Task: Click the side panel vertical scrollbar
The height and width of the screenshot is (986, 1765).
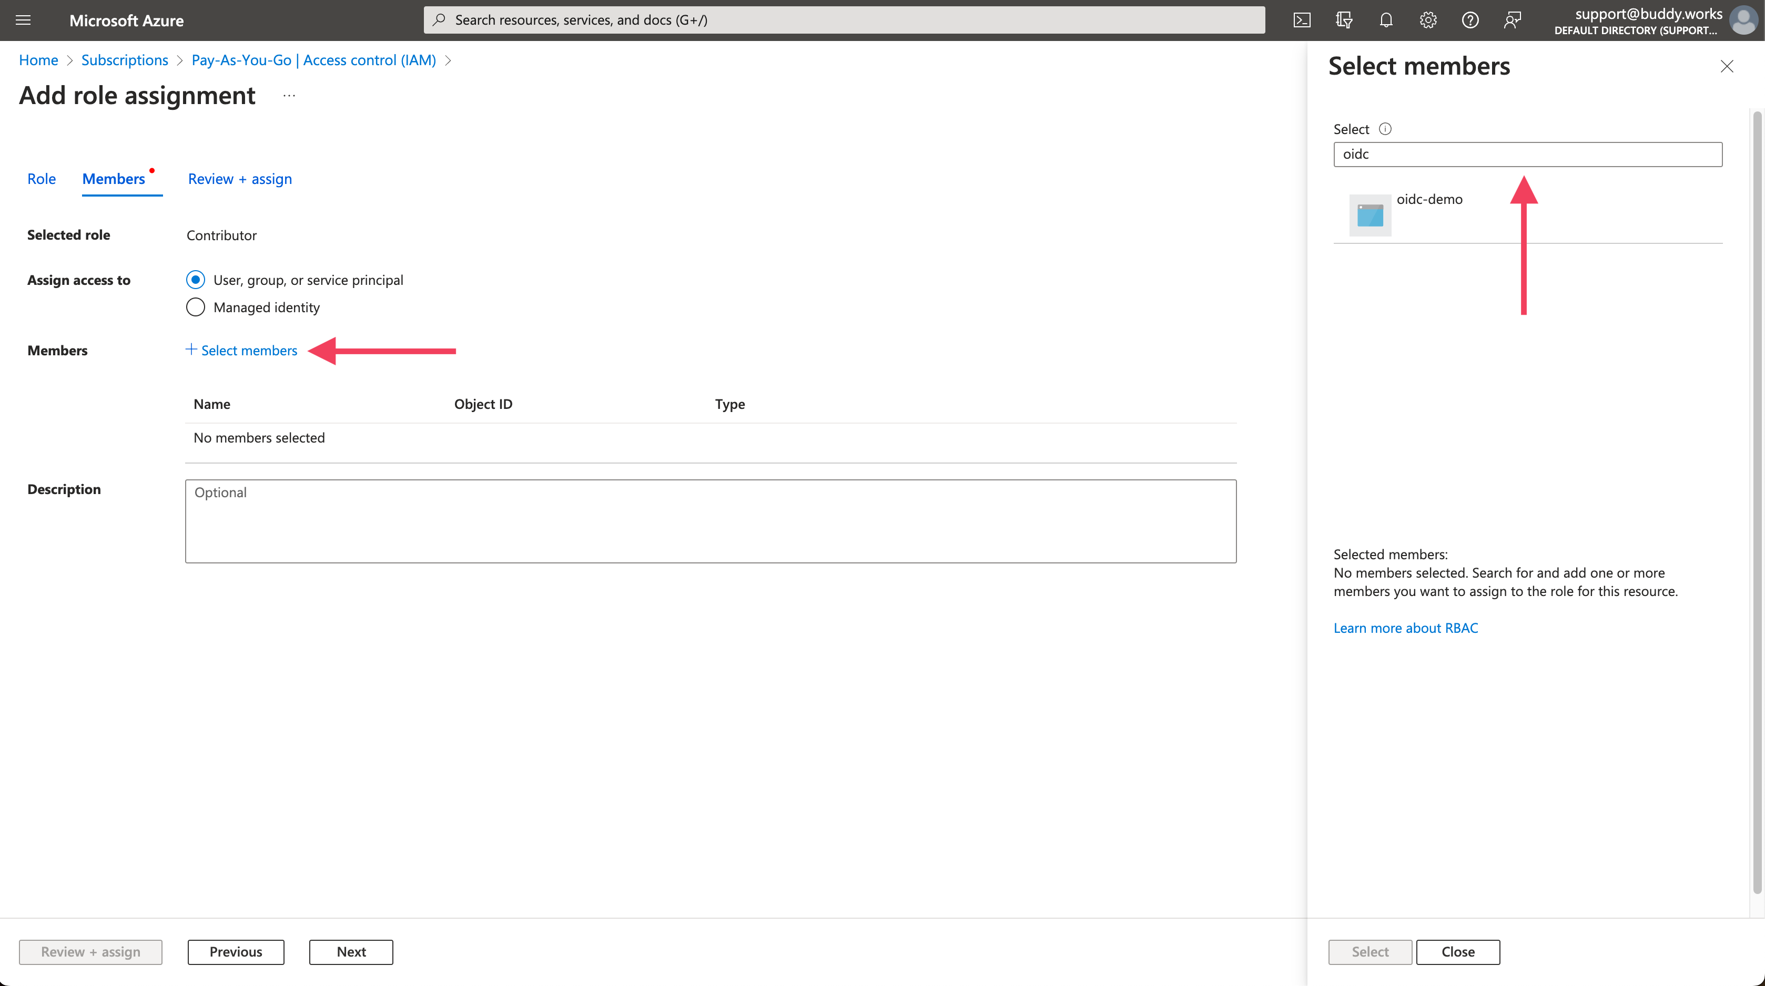Action: [1757, 504]
